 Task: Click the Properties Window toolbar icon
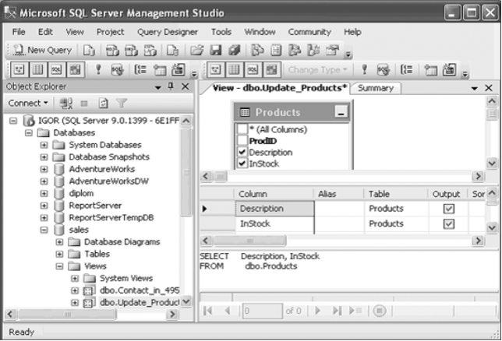click(x=332, y=51)
